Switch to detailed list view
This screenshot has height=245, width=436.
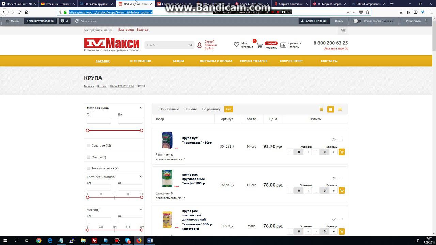[330, 109]
